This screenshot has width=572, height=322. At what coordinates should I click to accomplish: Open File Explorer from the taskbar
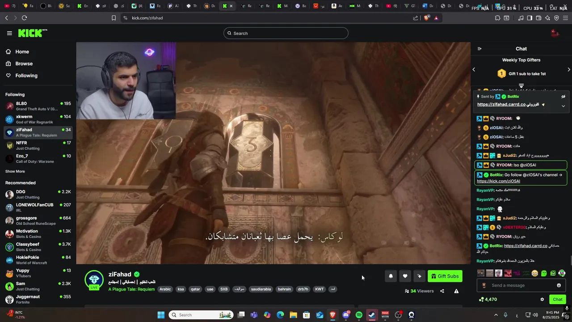294,315
